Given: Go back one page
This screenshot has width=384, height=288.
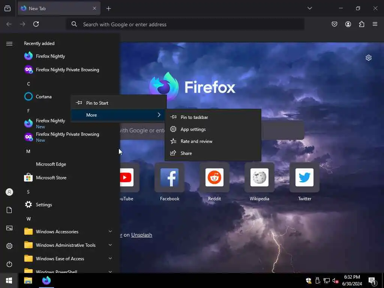Looking at the screenshot, I should [9, 24].
